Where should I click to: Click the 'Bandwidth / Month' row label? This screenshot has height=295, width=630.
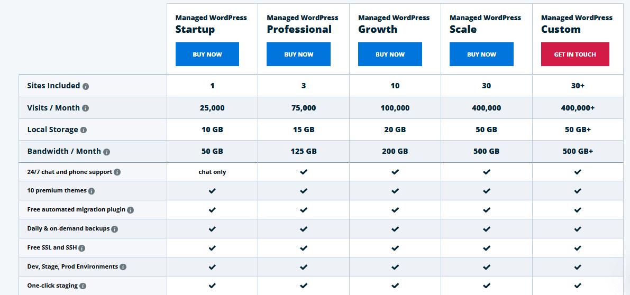click(x=64, y=151)
